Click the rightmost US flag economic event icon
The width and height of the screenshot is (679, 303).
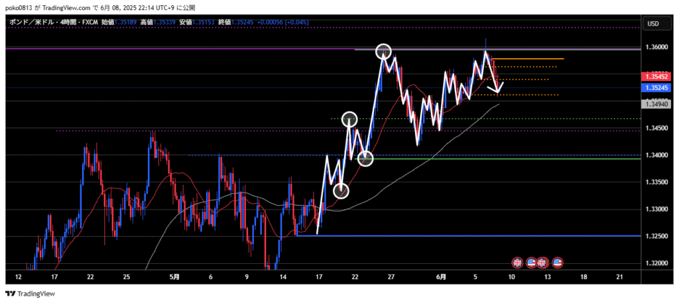[x=558, y=263]
